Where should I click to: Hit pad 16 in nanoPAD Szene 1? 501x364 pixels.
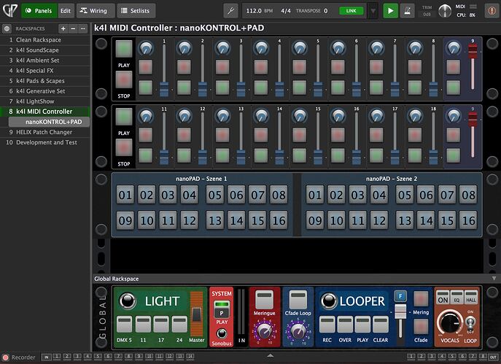pyautogui.click(x=279, y=220)
